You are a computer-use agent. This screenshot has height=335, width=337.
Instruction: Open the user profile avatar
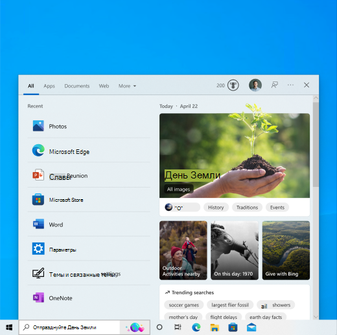[x=255, y=85]
